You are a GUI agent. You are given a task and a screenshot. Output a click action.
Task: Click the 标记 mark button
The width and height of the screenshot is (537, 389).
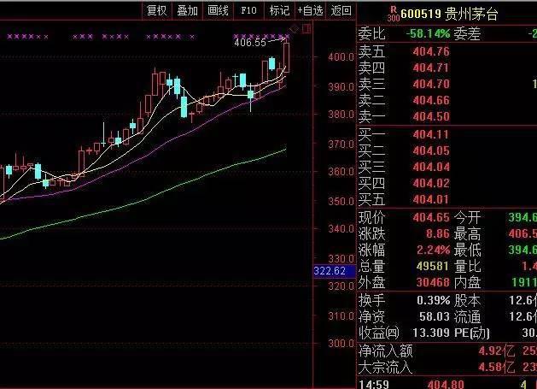279,10
